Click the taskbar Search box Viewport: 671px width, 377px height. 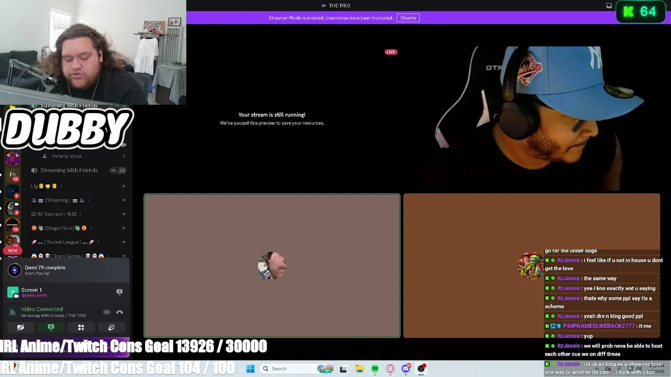pos(298,369)
